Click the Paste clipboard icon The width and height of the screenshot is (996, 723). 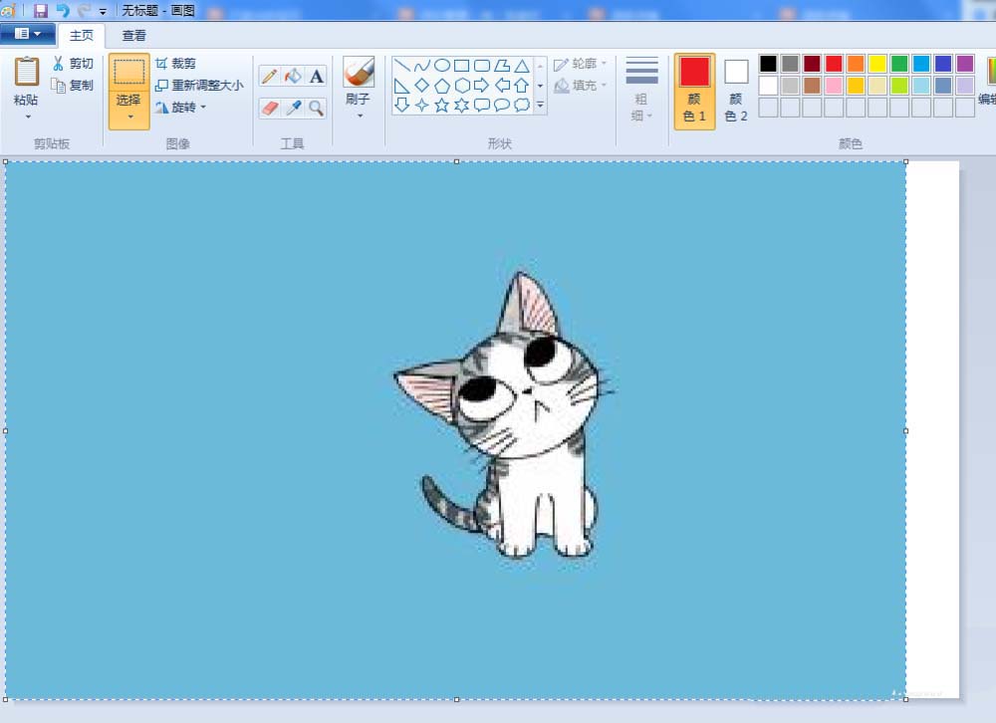(27, 71)
